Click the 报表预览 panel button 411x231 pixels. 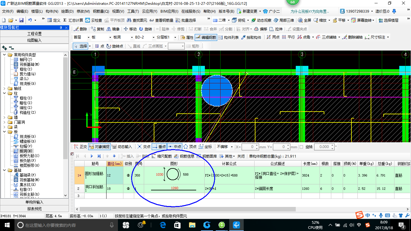click(35, 209)
